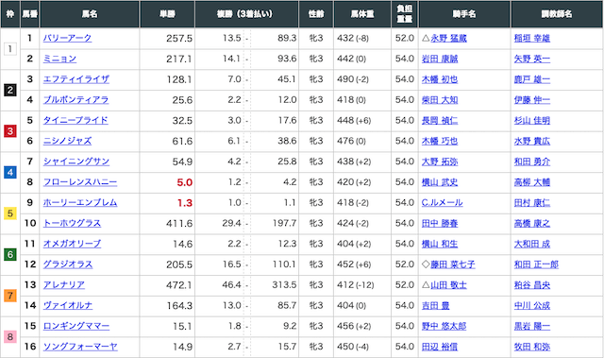Click the red frame 3 badge
Viewport: 604px width, 358px height.
10,131
